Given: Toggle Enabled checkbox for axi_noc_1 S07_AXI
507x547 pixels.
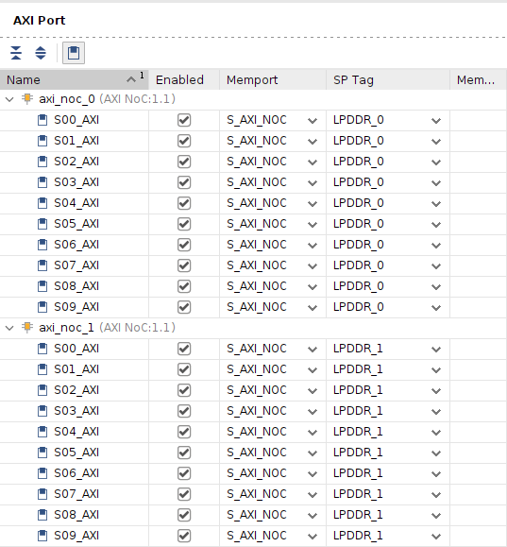Looking at the screenshot, I should (x=184, y=494).
